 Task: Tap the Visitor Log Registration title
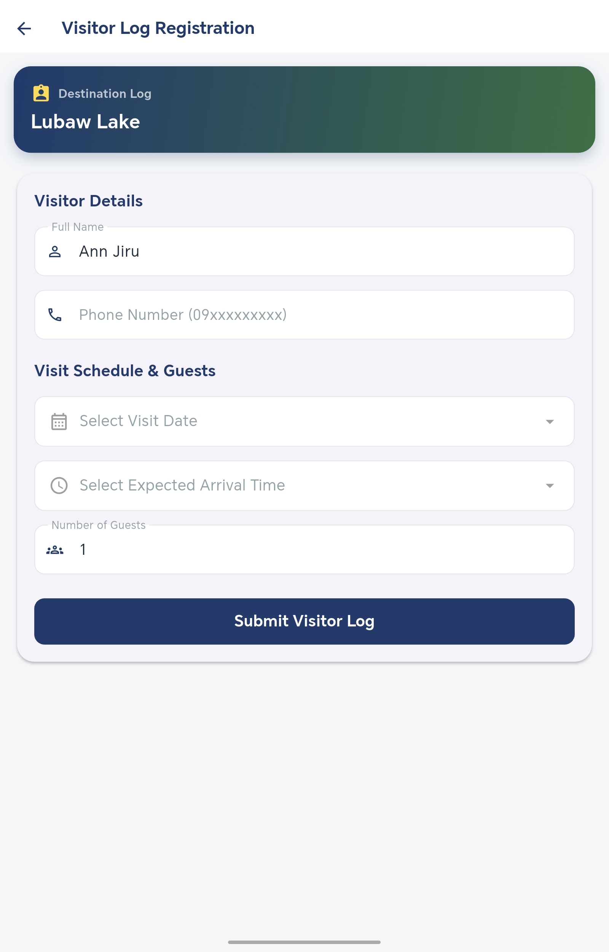click(158, 29)
